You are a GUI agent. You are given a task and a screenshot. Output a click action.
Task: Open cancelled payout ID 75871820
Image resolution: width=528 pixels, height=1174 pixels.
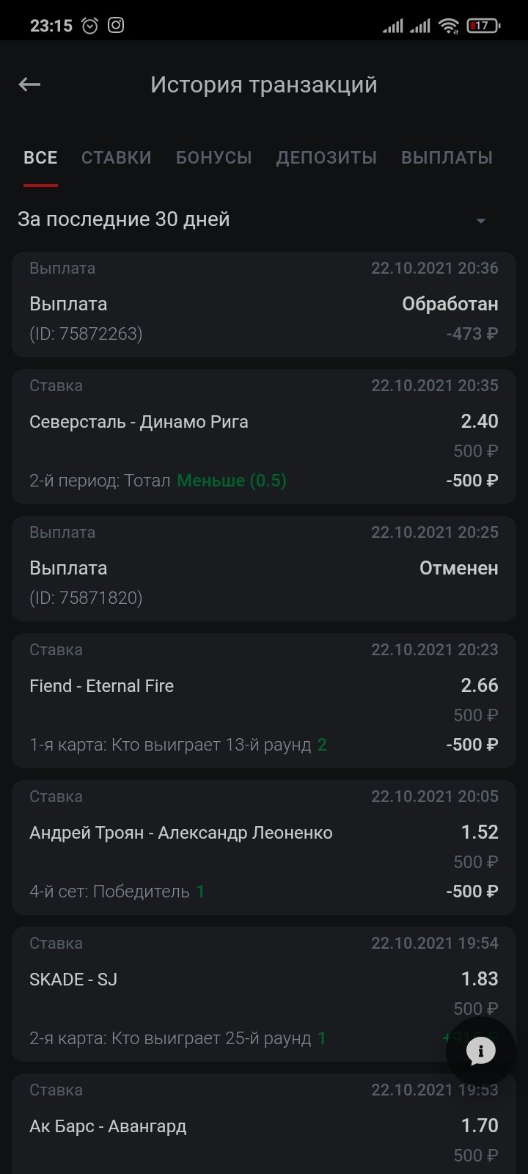click(264, 569)
